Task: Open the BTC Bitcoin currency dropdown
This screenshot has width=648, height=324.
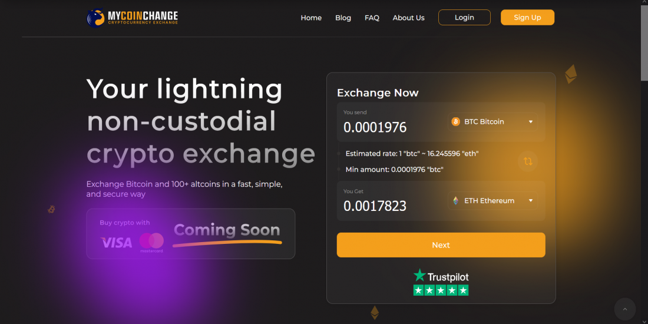Action: [492, 122]
